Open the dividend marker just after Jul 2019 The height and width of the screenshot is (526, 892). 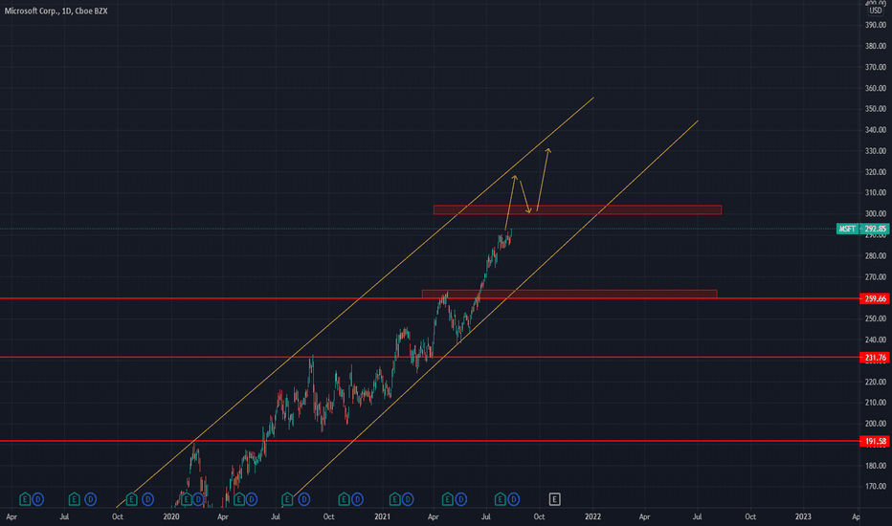(x=91, y=499)
